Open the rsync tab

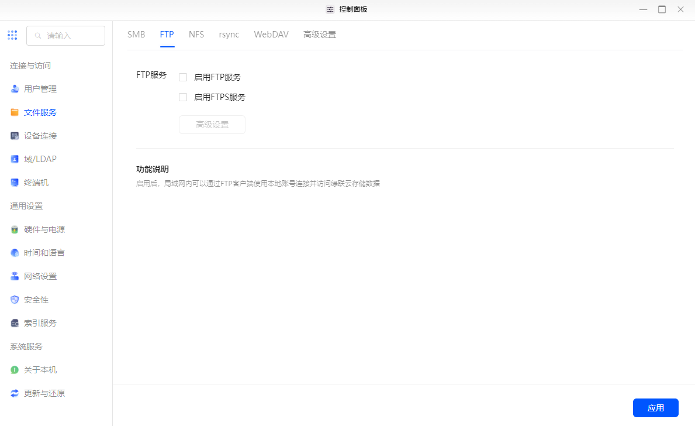pyautogui.click(x=229, y=35)
